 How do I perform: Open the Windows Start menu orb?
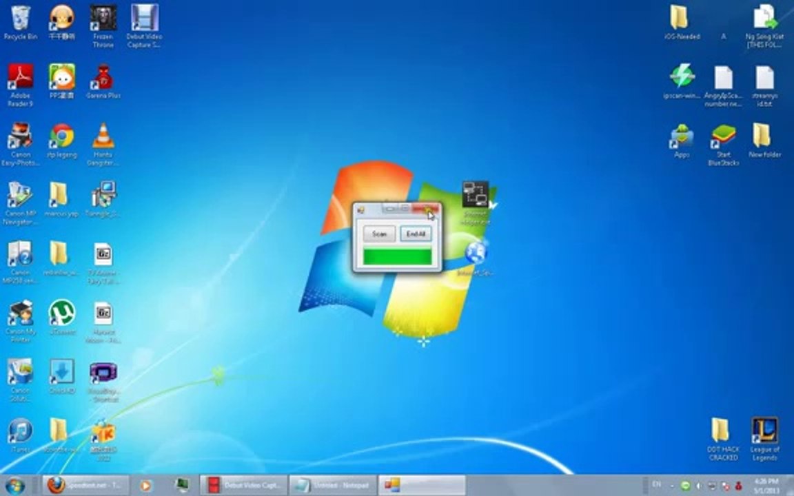pyautogui.click(x=14, y=485)
